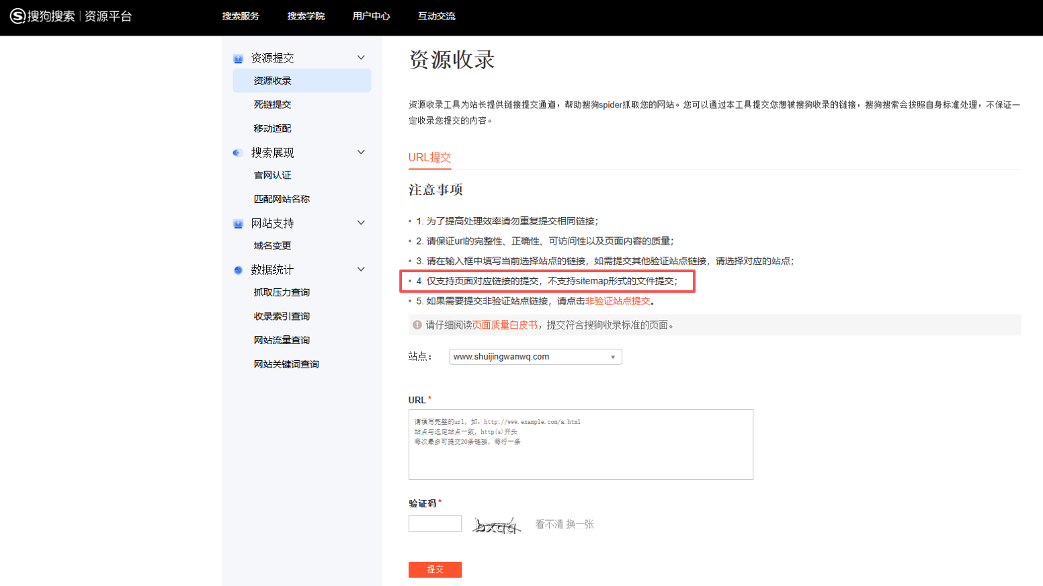Open the 页面质量白皮书 link
Screen dimensions: 1043x586
coord(505,325)
